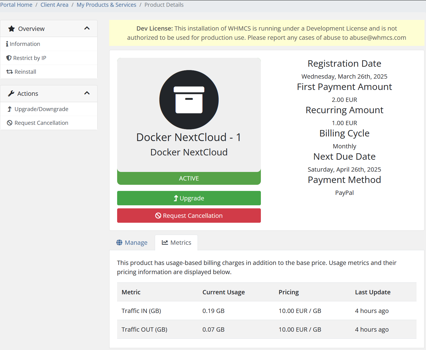Collapse the Overview panel chevron
Viewport: 426px width, 350px height.
[x=87, y=28]
